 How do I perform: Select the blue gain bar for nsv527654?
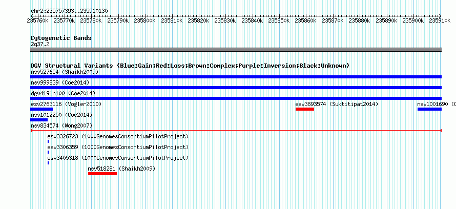pos(236,77)
